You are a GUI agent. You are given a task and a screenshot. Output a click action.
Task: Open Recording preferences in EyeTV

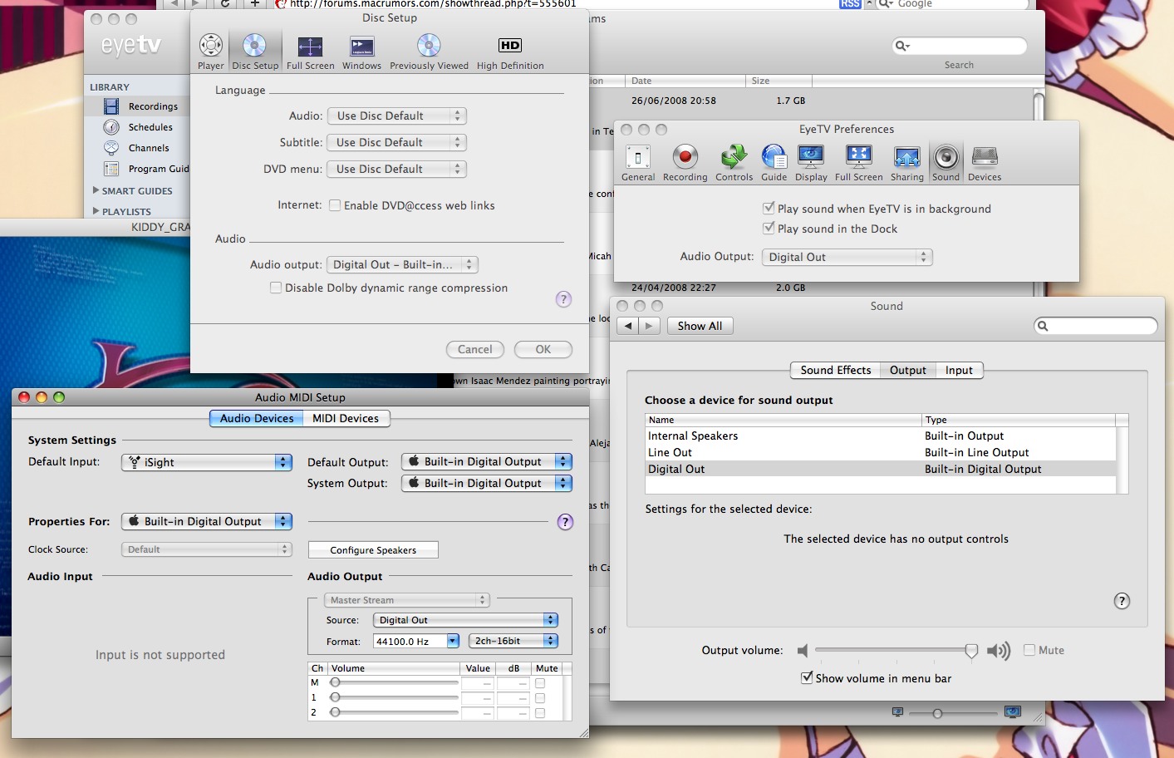[x=685, y=163]
